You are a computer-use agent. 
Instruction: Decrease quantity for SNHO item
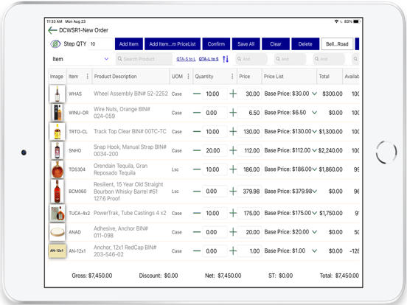[197, 150]
